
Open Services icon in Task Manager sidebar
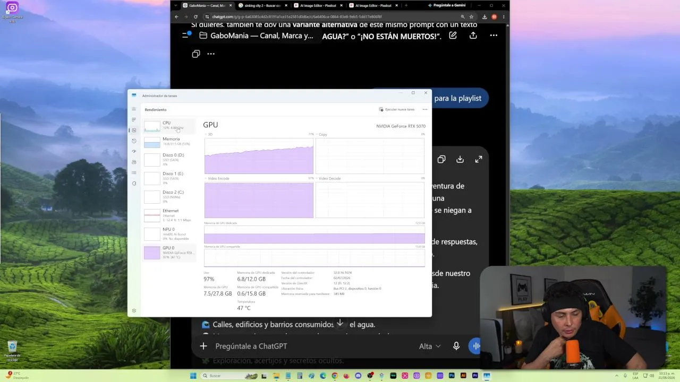coord(134,183)
